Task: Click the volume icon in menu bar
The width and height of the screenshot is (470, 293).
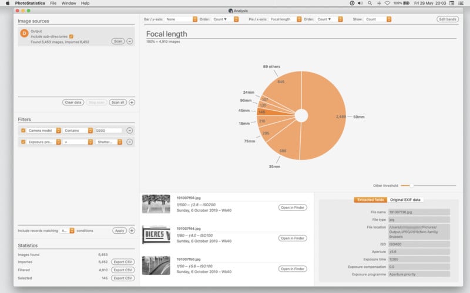Action: [x=360, y=3]
